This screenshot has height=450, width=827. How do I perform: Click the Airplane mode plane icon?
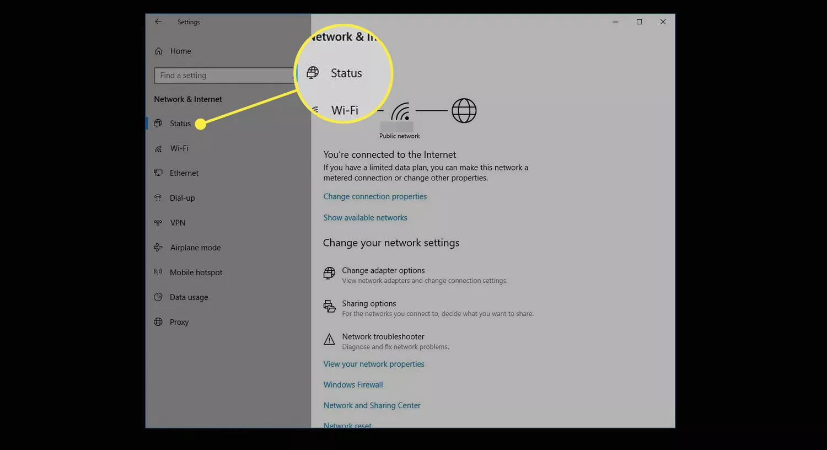pos(158,247)
